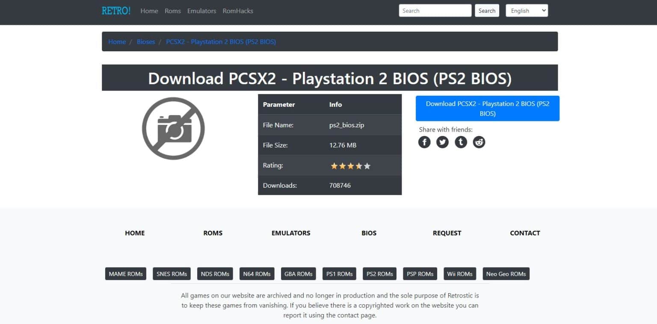Share on Tumblr icon
The image size is (657, 324).
(461, 142)
